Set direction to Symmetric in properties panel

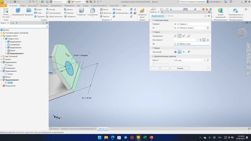point(184,36)
